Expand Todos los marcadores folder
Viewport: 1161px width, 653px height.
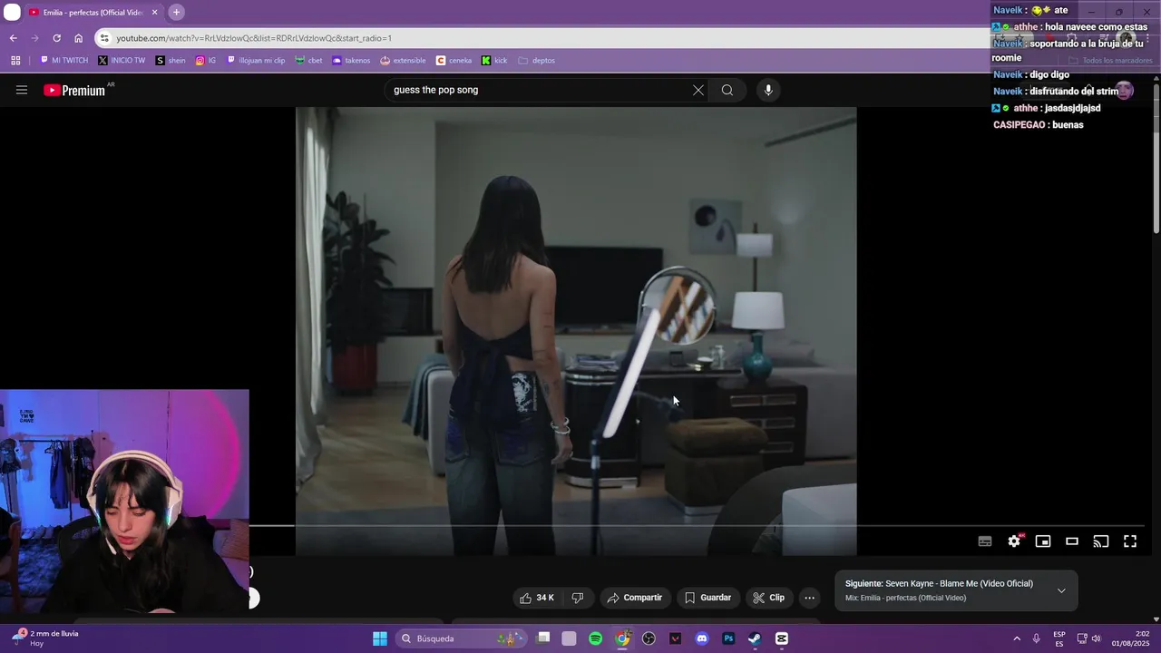coord(1110,61)
